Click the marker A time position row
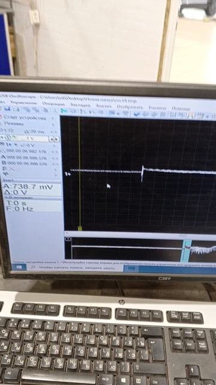Screen dimensions: 216x385 coord(29,157)
